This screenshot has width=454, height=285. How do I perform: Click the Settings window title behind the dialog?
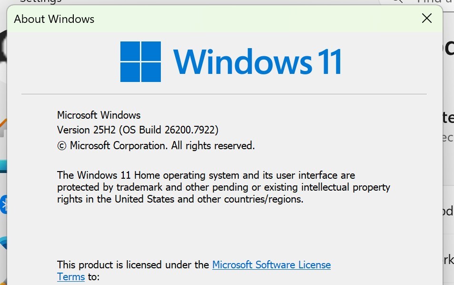click(x=40, y=1)
